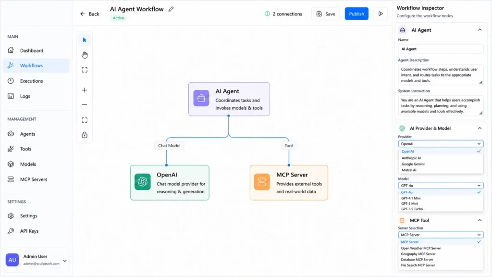The image size is (492, 277).
Task: Open the Server Selection dropdown
Action: coord(441,235)
